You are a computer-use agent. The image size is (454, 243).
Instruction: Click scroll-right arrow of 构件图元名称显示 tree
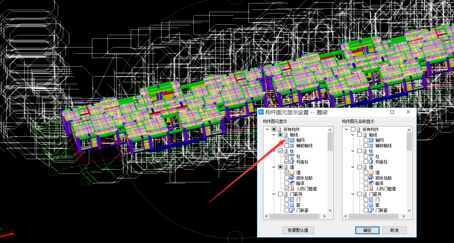point(404,216)
